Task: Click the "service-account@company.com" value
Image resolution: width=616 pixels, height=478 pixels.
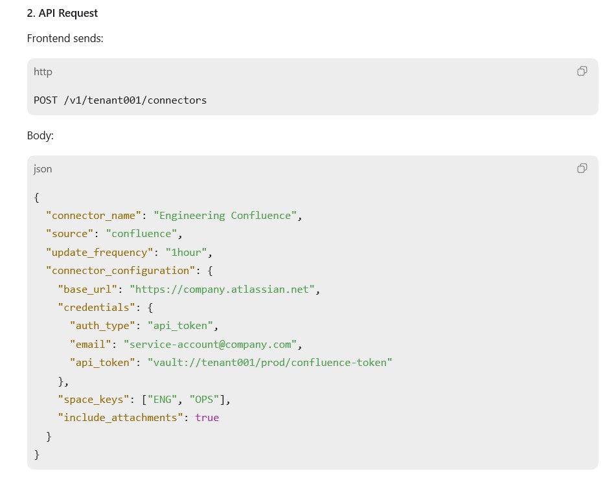Action: point(210,345)
